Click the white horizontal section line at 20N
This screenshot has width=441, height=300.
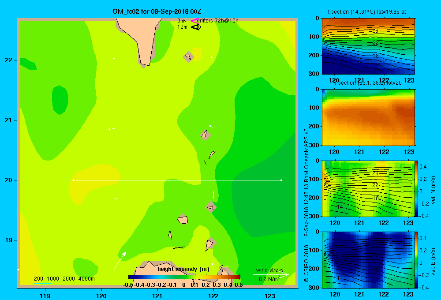177,180
